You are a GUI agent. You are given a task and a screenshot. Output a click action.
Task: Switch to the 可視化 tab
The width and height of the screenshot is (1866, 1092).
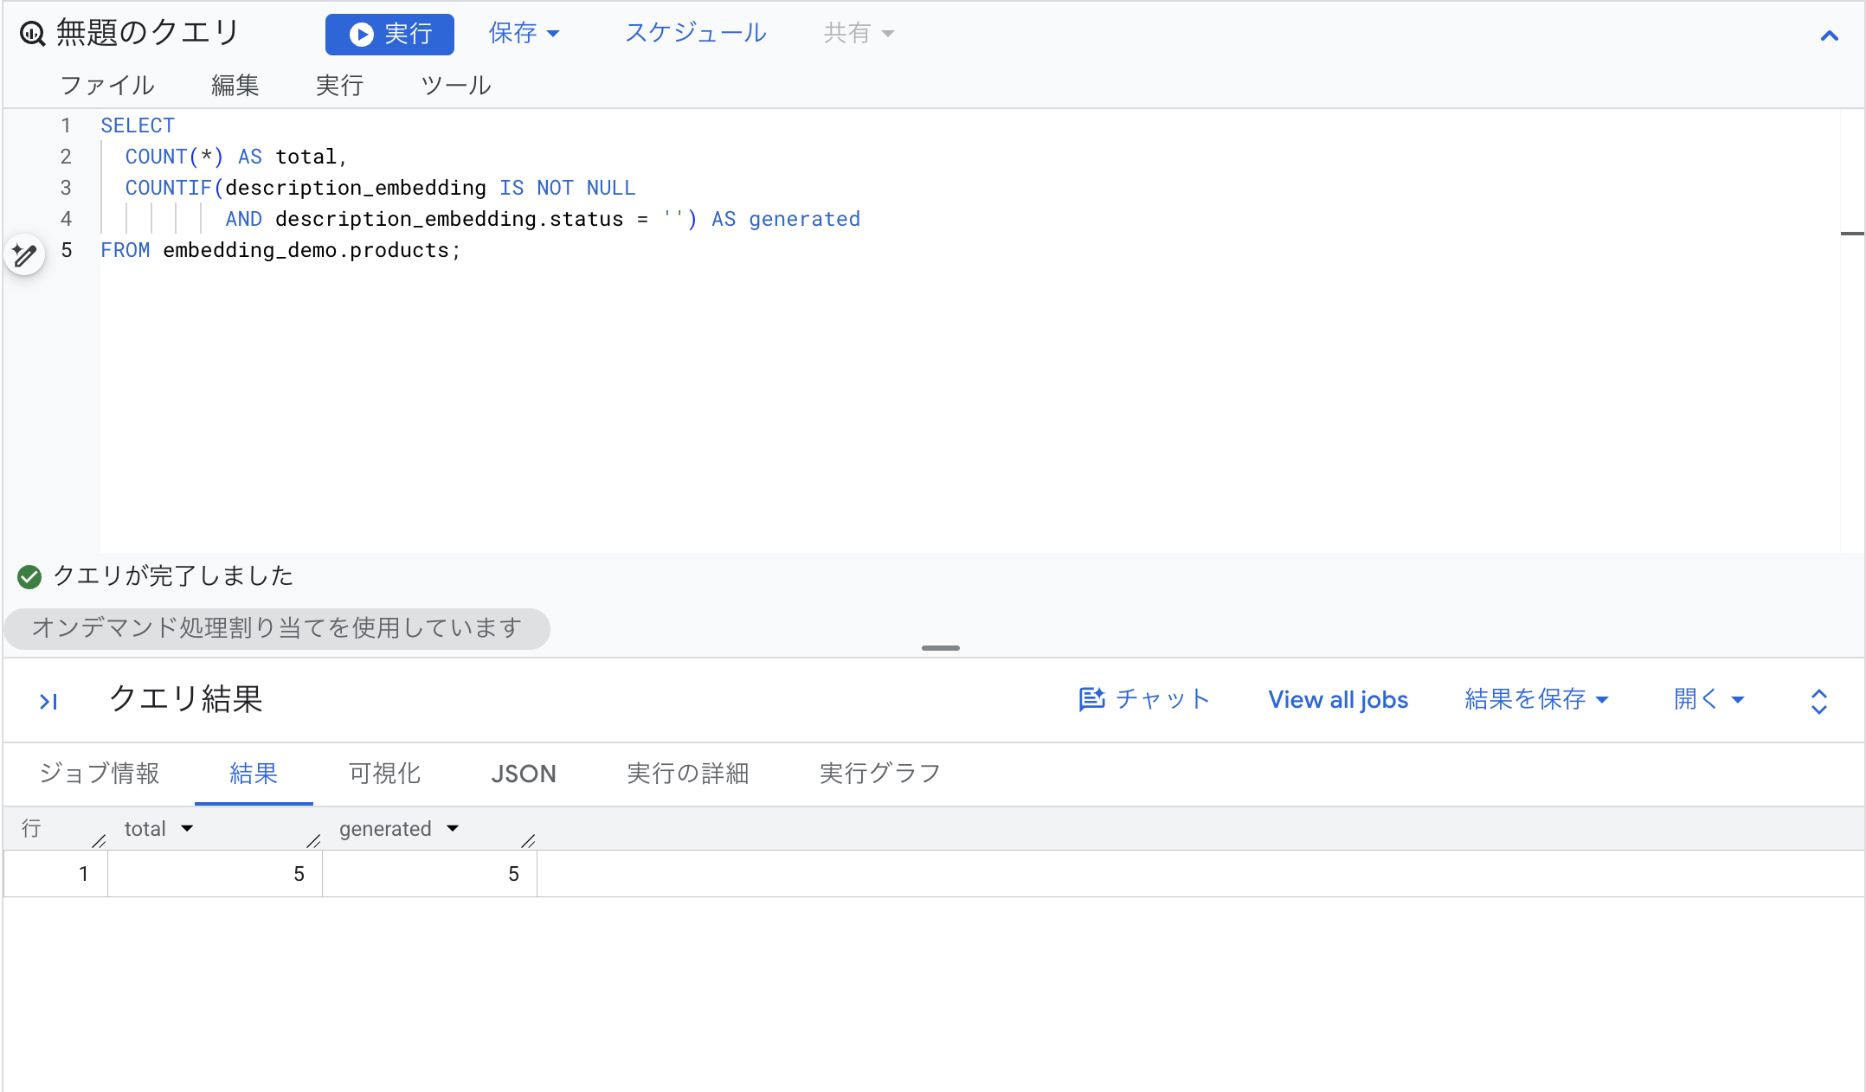pyautogui.click(x=384, y=773)
